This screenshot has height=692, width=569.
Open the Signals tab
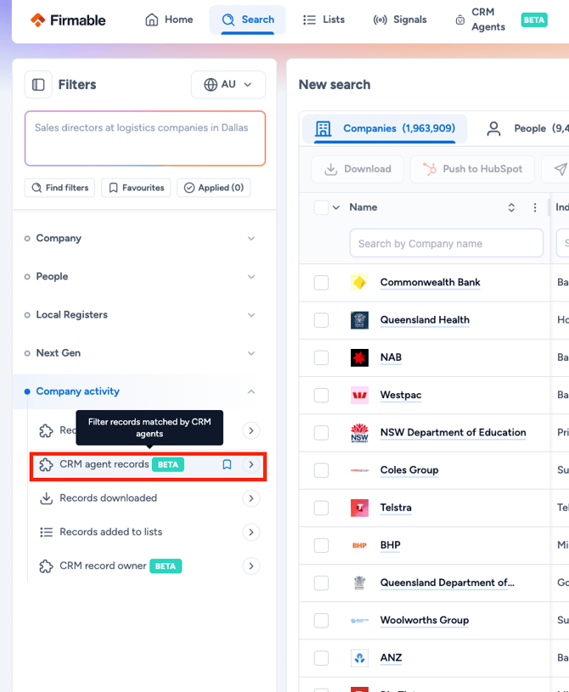400,20
